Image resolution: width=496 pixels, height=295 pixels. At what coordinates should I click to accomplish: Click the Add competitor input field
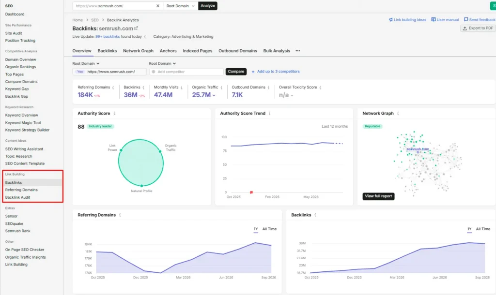tap(186, 72)
